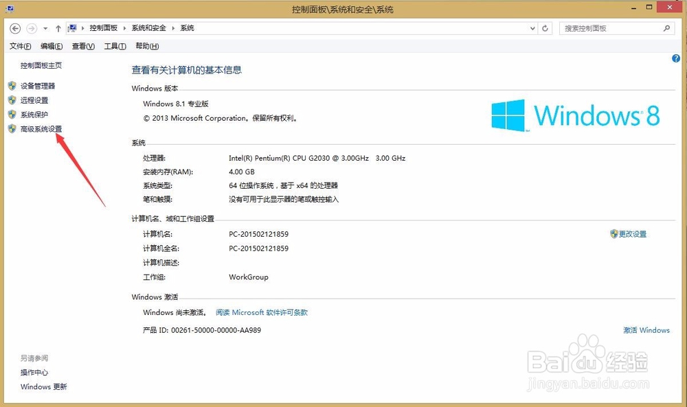The image size is (687, 407).
Task: Select product ID 00261-50000-00000-AA989
Action: (216, 330)
